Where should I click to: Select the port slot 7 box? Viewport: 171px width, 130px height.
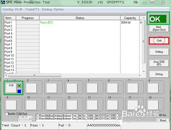pos(133,88)
